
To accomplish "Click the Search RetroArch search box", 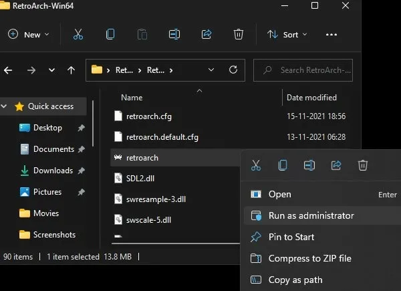I will 303,70.
